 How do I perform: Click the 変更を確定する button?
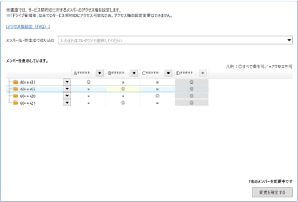(x=272, y=192)
